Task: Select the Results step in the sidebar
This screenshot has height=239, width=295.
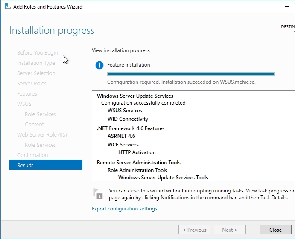Action: coord(46,165)
